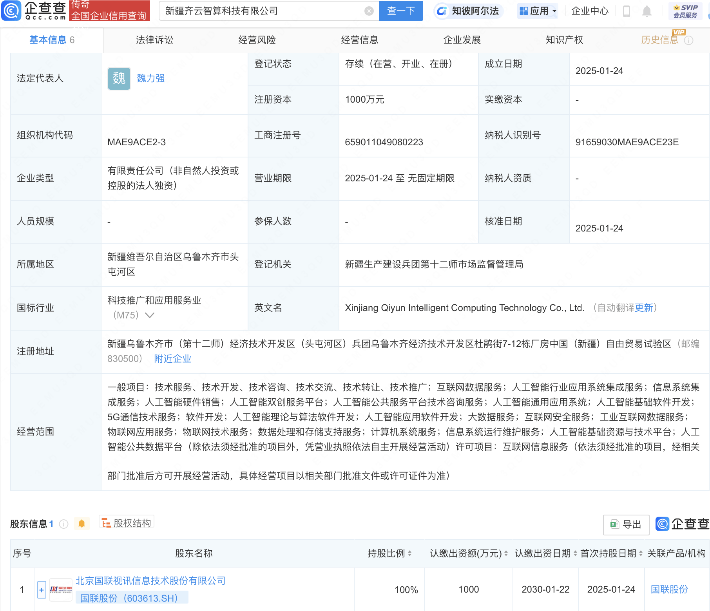Screen dimensions: 710x611
Task: Sort by 持股比例 column
Action: point(409,553)
